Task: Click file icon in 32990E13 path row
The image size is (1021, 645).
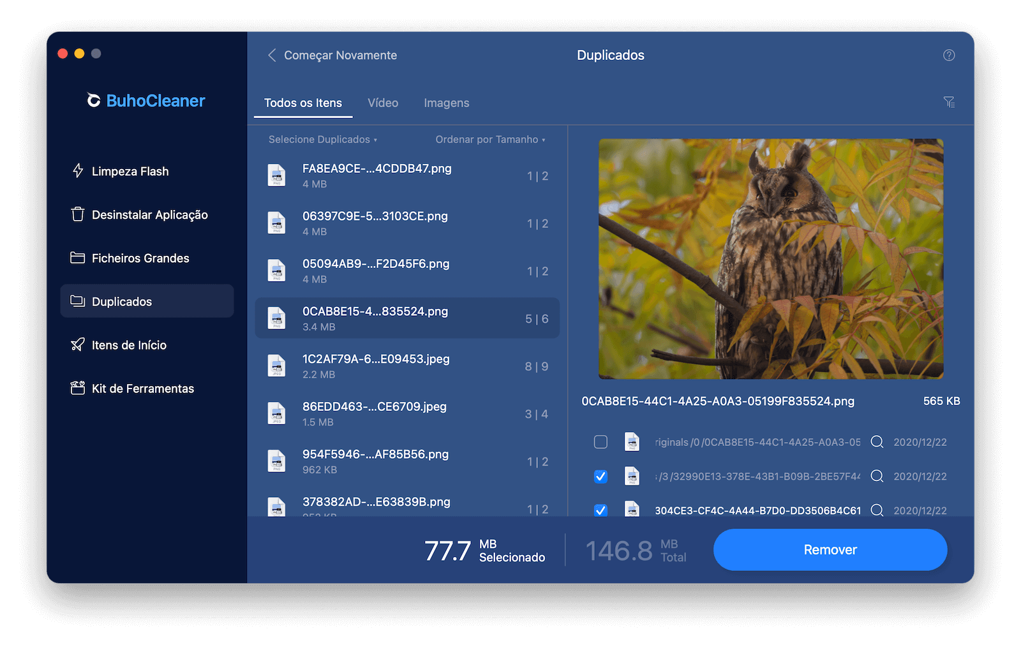Action: pos(632,476)
